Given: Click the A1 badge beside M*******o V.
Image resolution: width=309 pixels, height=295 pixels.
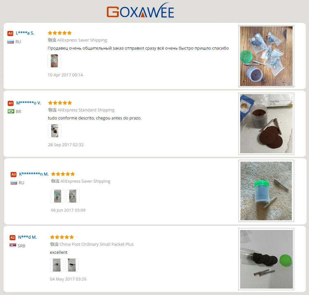Looking at the screenshot, I should click(11, 103).
